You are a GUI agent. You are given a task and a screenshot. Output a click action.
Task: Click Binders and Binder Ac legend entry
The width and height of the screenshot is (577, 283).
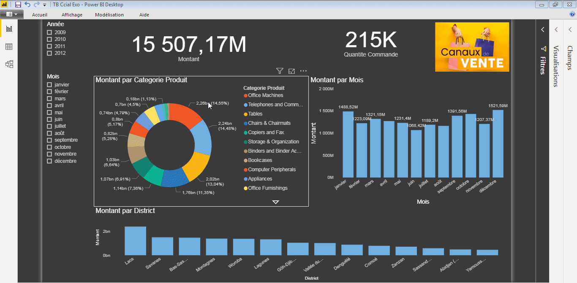(272, 151)
